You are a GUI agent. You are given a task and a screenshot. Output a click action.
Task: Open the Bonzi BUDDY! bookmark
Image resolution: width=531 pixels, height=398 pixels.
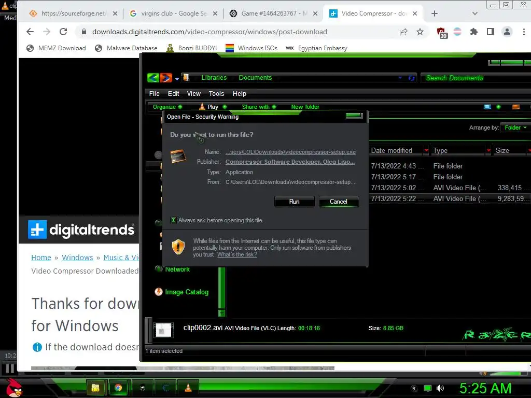pos(192,48)
